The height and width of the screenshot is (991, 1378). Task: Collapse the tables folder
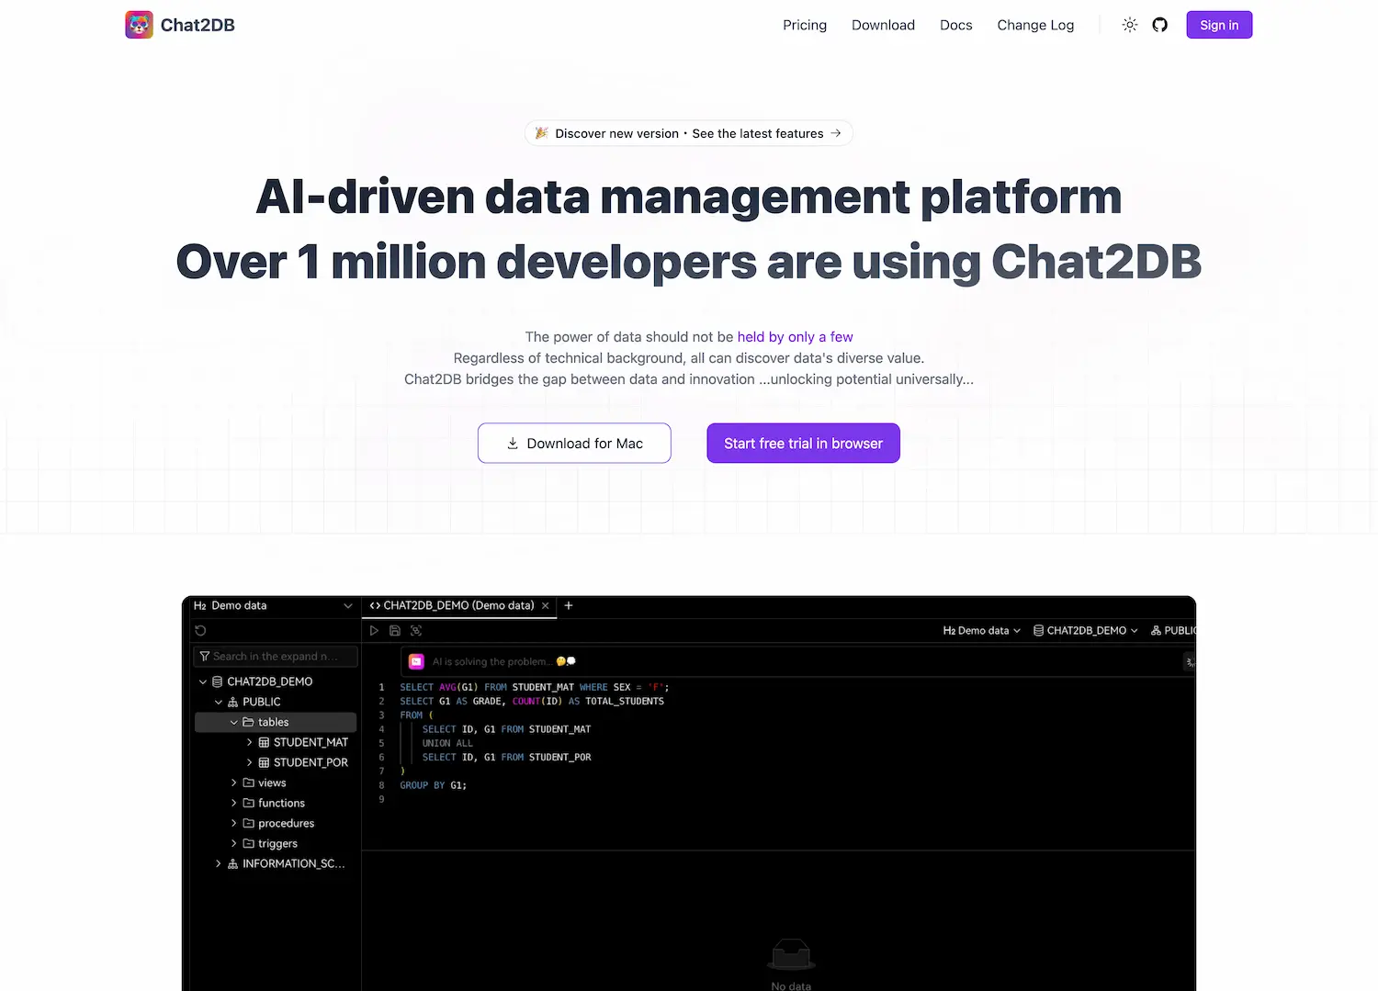pos(234,722)
